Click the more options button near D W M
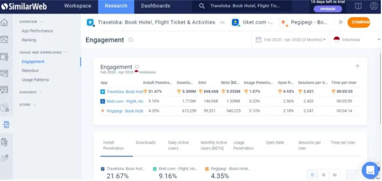 point(351,175)
